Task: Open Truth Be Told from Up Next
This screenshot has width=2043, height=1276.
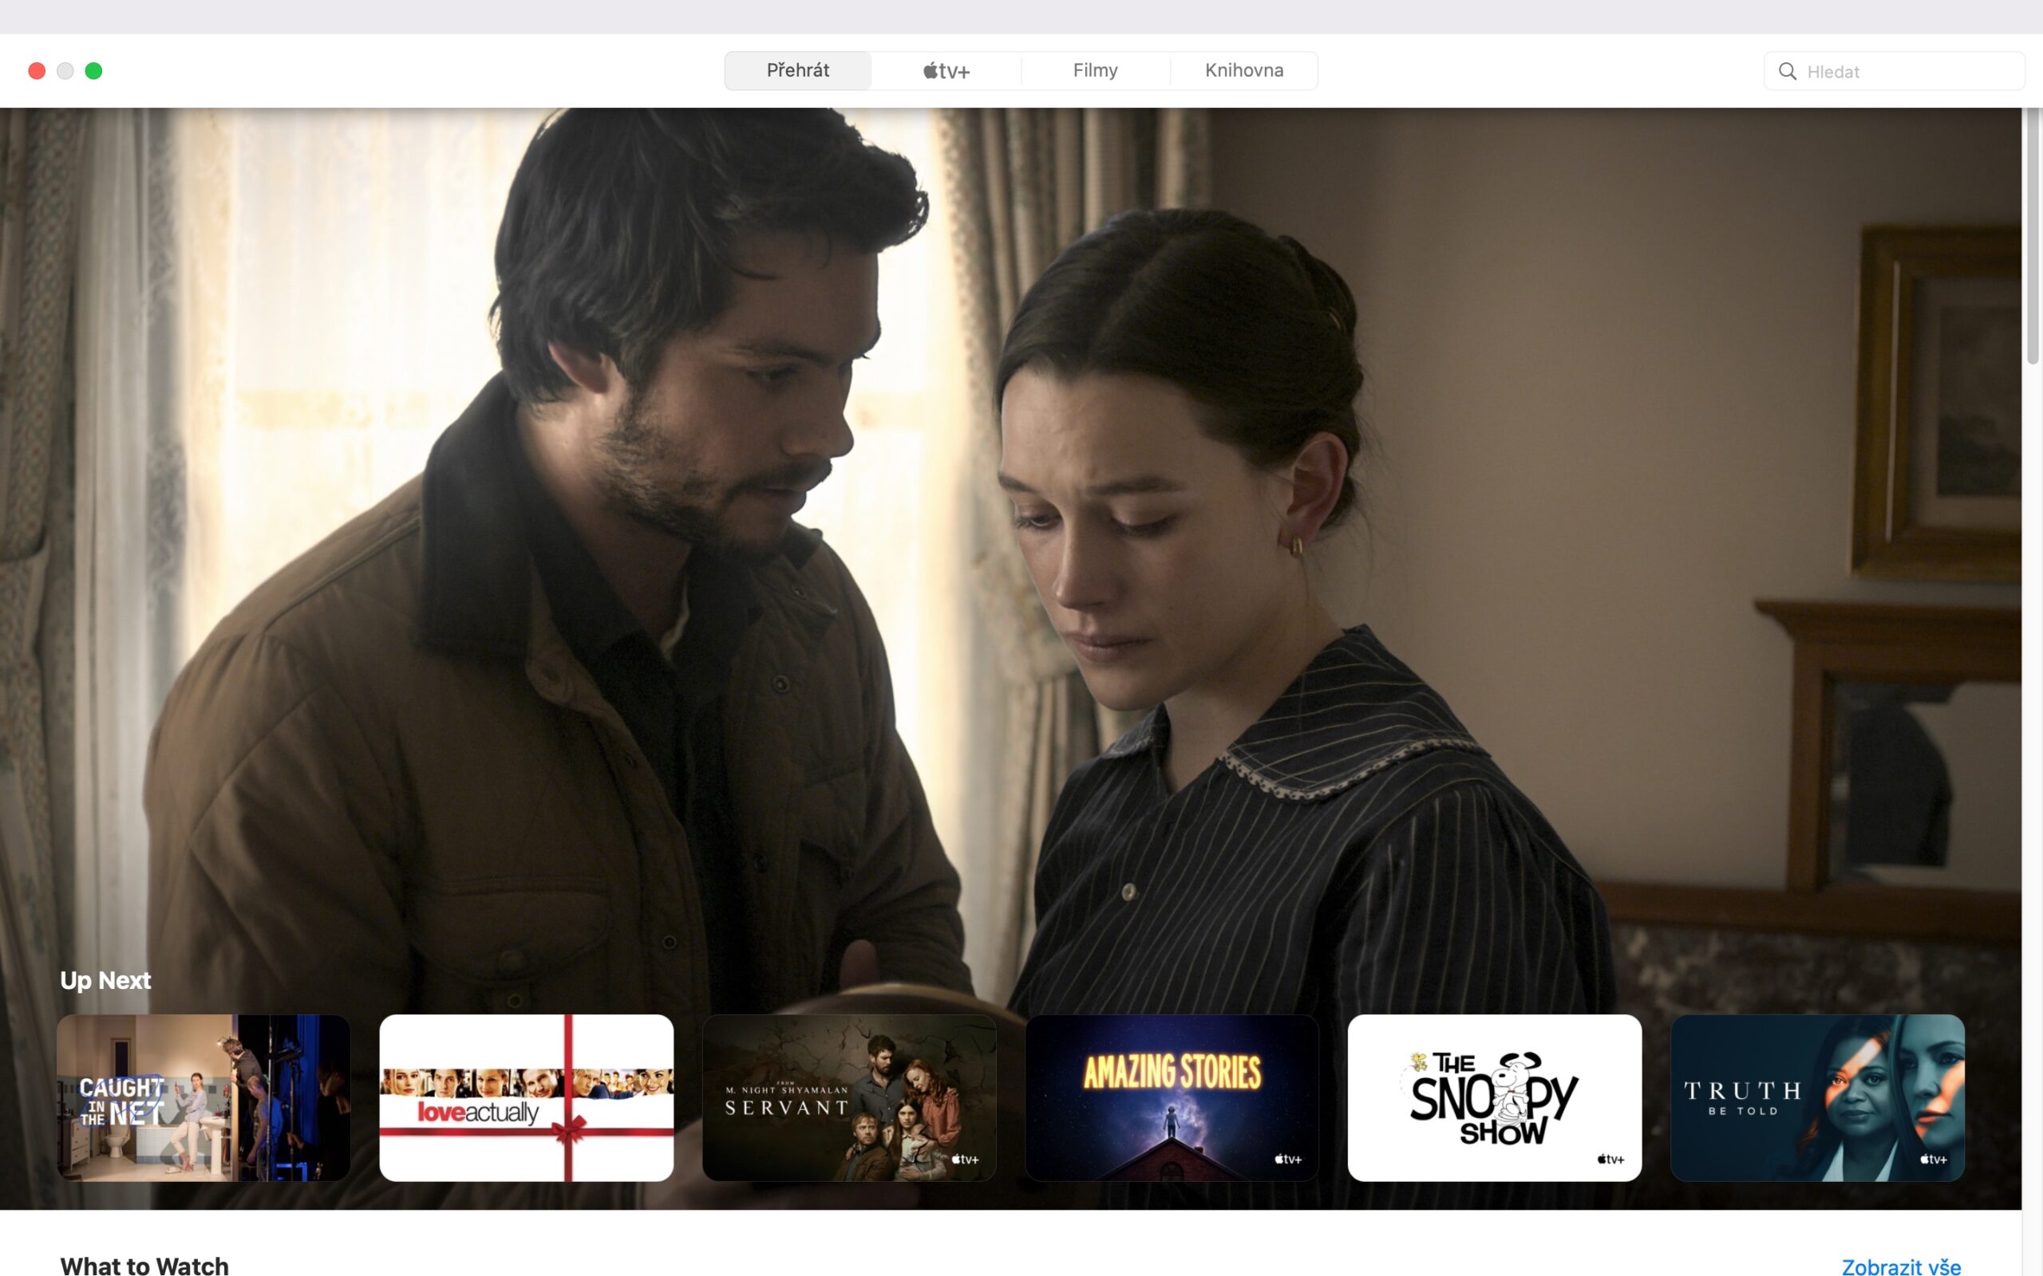Action: point(1818,1098)
